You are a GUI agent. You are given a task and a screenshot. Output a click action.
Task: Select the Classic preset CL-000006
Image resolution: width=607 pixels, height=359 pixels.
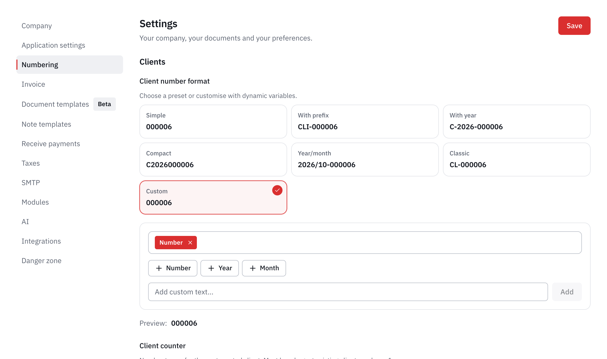[517, 159]
